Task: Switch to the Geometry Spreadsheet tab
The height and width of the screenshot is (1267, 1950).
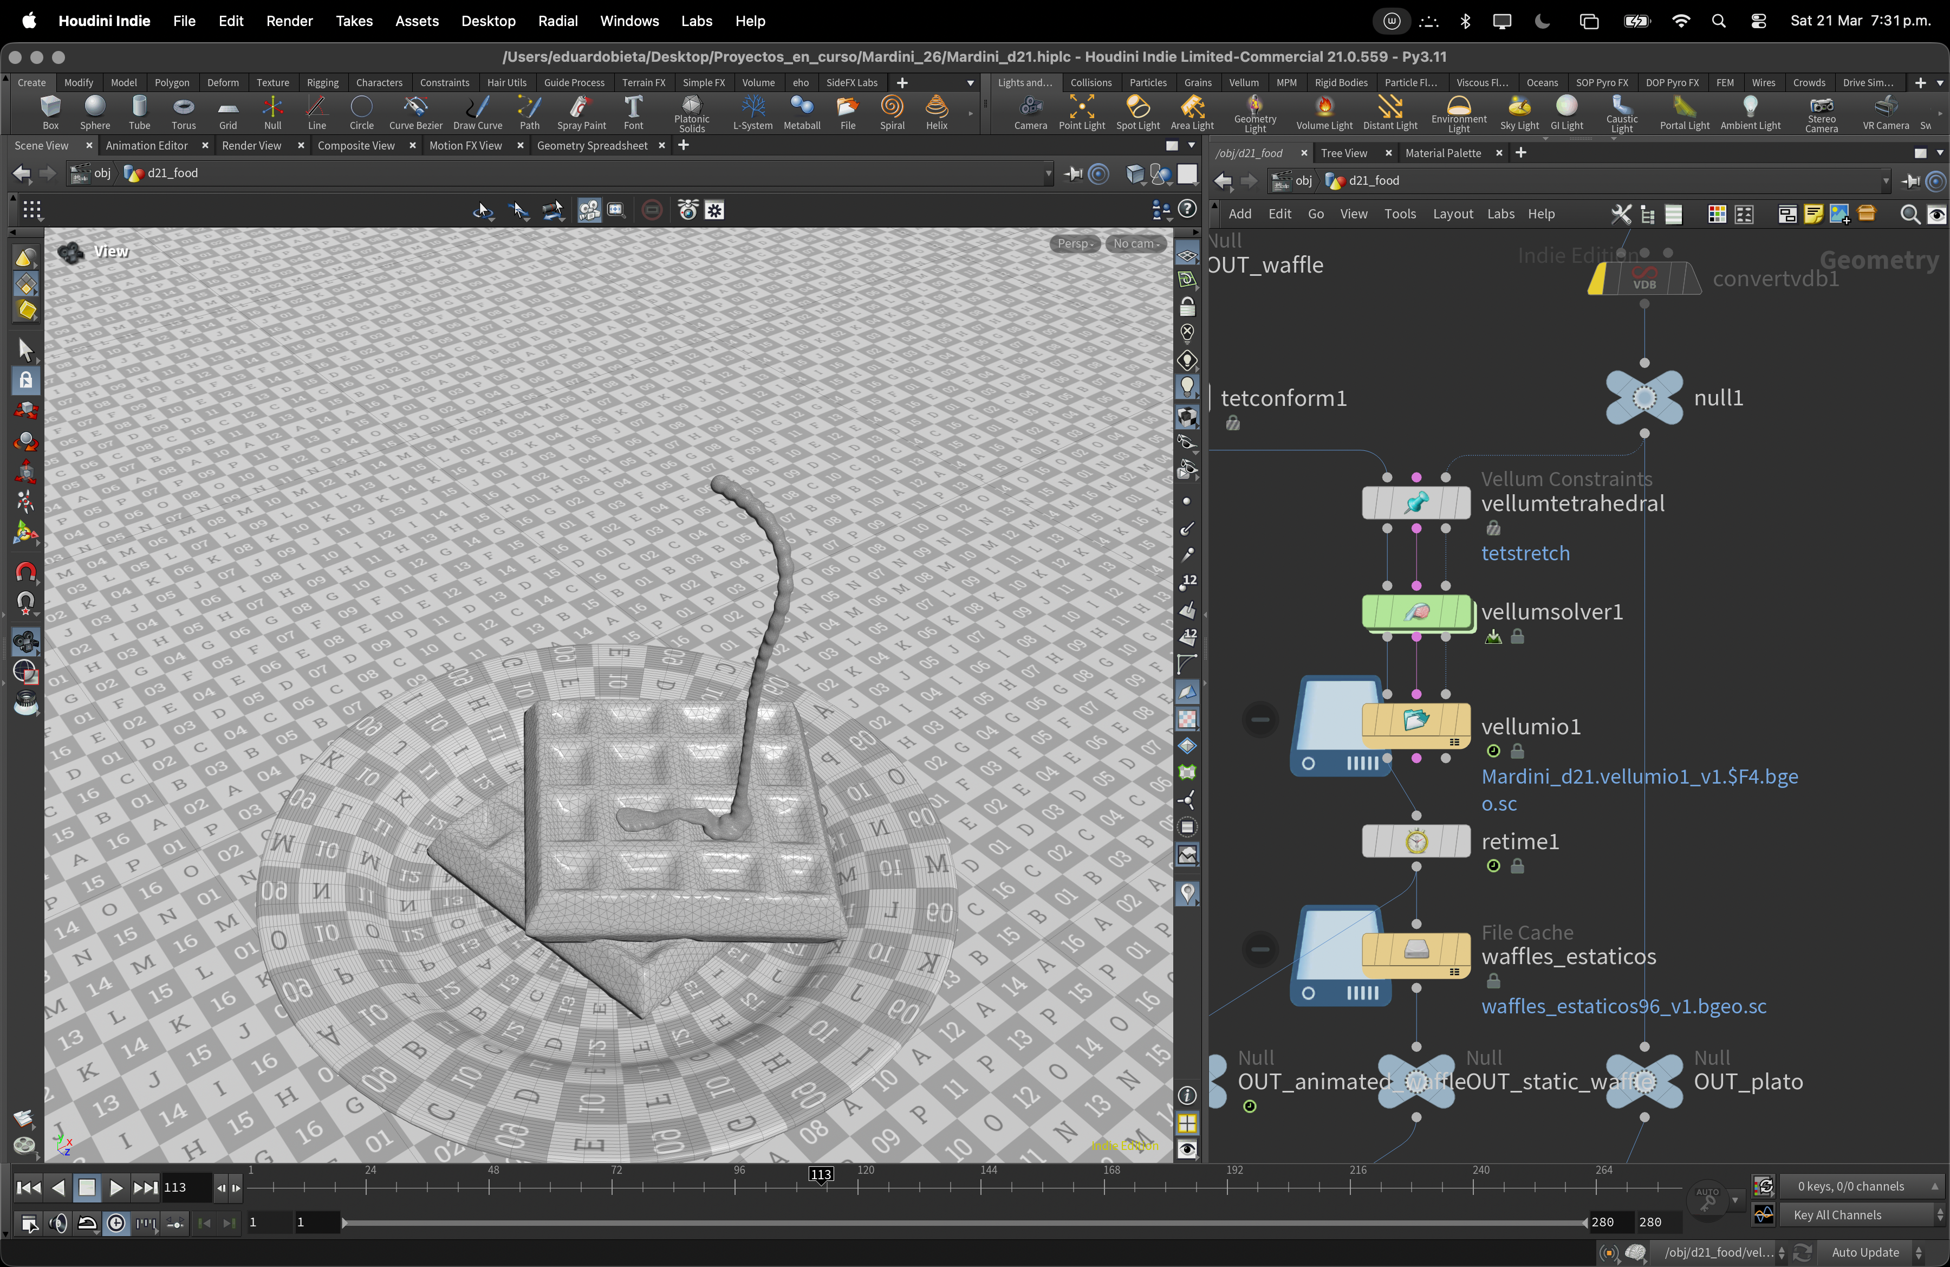Action: (591, 146)
